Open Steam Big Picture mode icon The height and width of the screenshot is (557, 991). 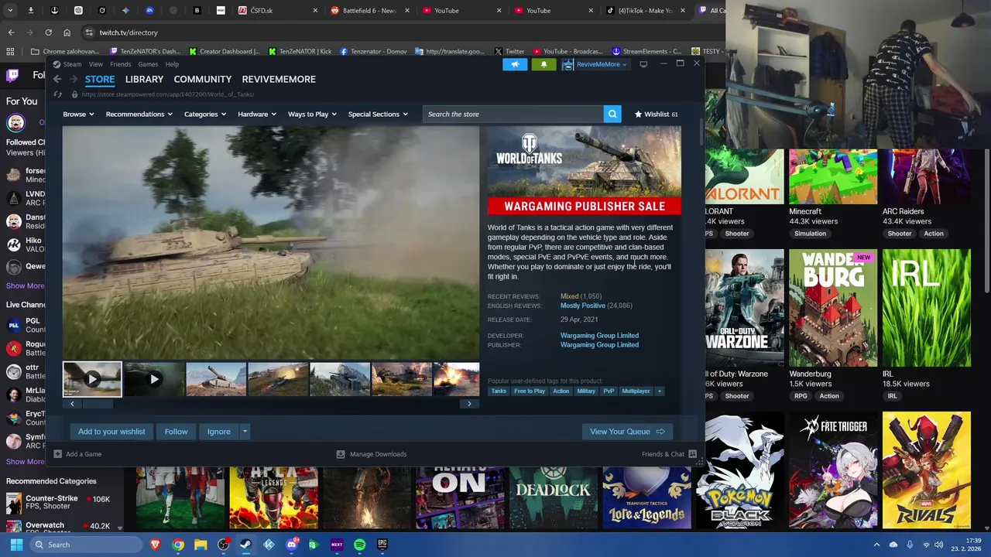pos(643,64)
